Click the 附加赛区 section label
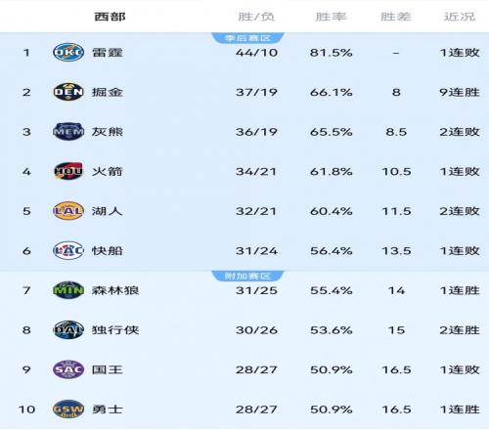This screenshot has height=430, width=489. [x=247, y=276]
